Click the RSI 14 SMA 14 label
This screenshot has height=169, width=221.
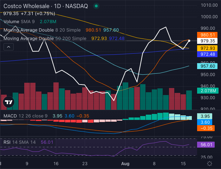click(19, 142)
